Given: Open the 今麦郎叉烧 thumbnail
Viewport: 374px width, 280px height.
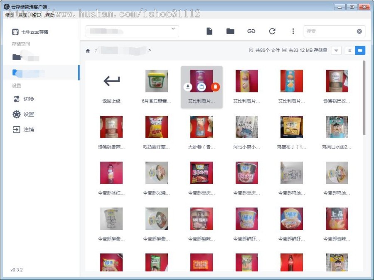Looking at the screenshot, I should 157,173.
